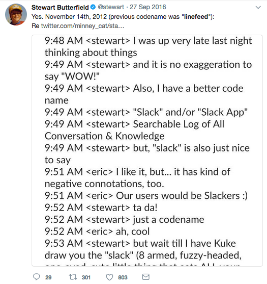
Task: Click the 29 replies count
Action: click(48, 277)
